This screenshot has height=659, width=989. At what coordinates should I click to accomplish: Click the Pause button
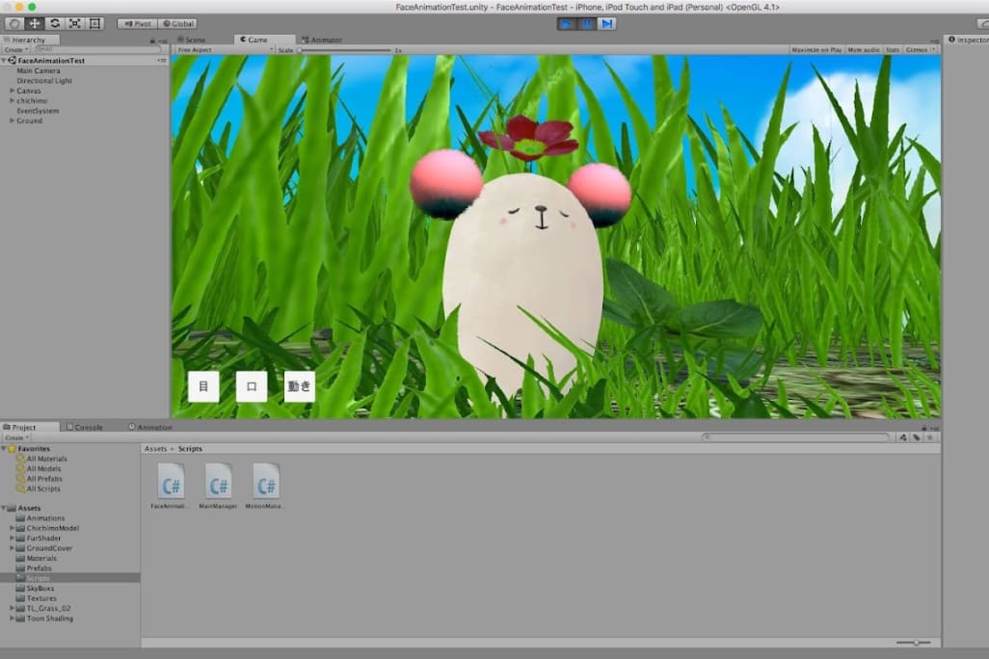coord(587,23)
